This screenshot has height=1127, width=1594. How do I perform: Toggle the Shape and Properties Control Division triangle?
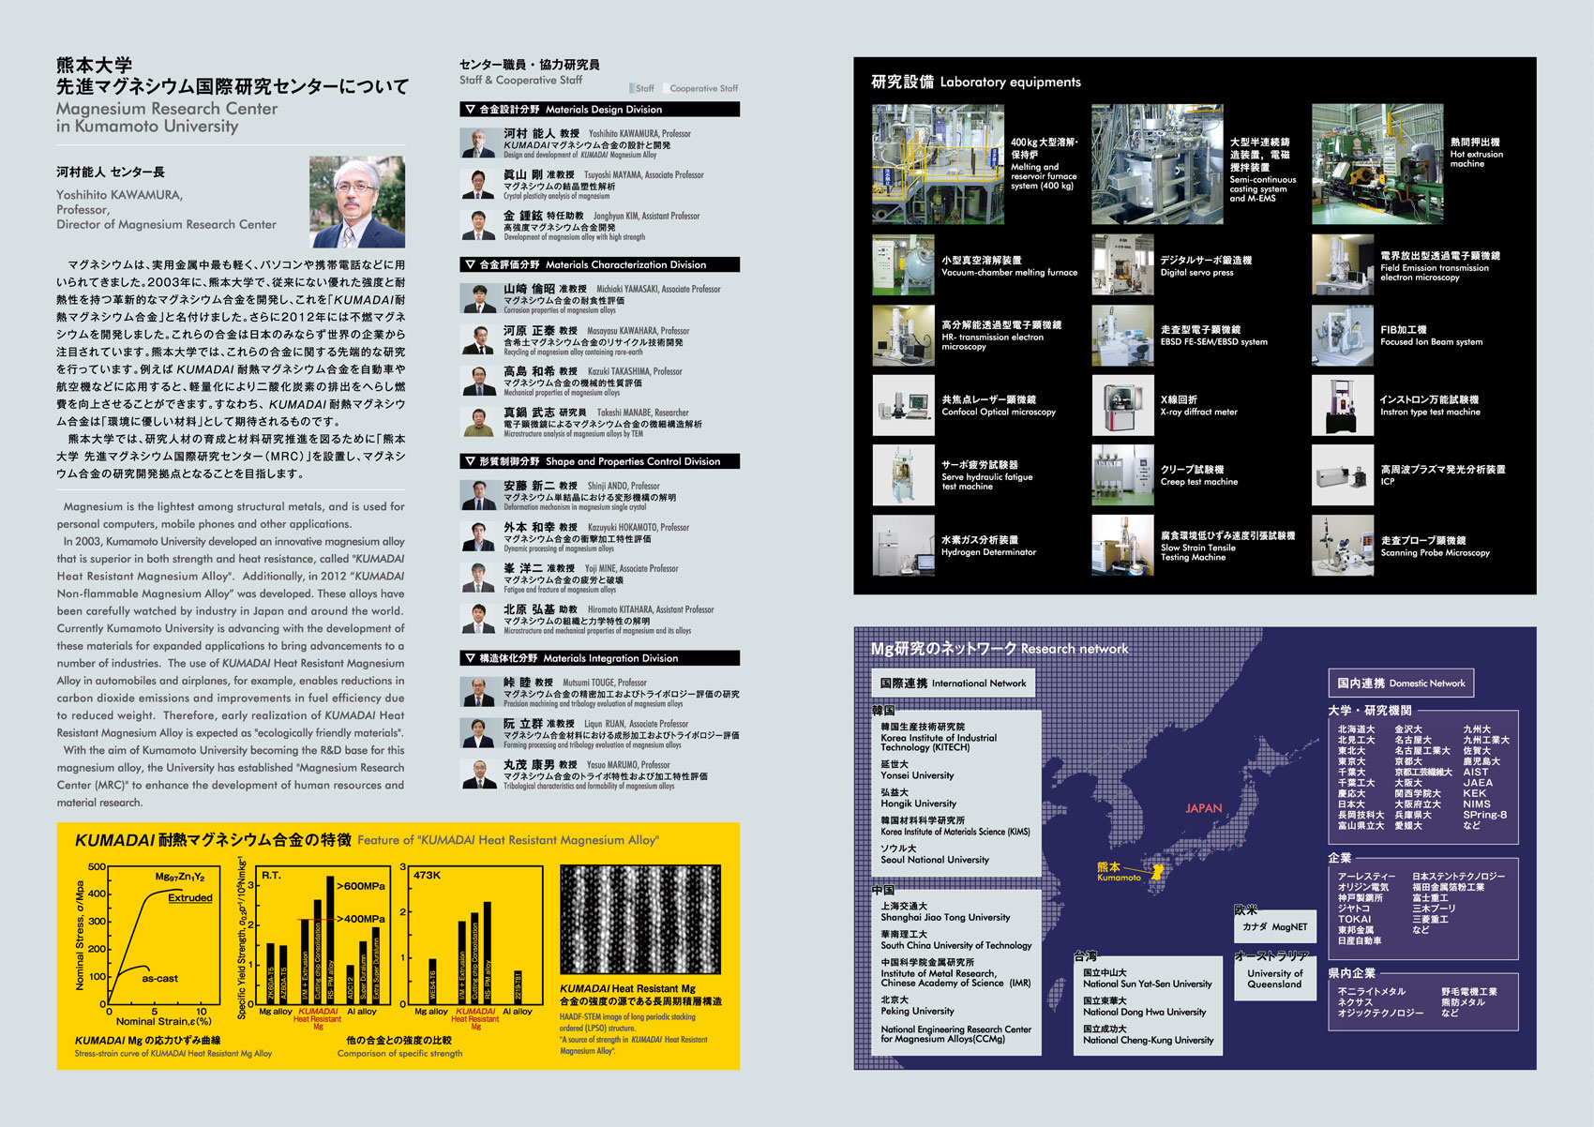tap(470, 462)
